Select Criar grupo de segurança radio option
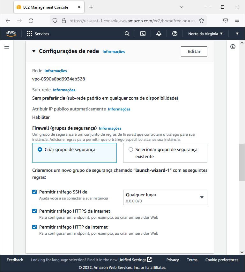This screenshot has height=272, width=245. pos(40,149)
